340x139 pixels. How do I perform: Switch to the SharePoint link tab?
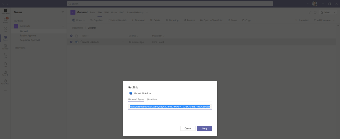pyautogui.click(x=152, y=100)
